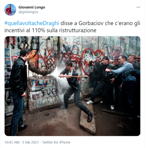Open the #quellavoltacheDraghi hashtag
The width and height of the screenshot is (148, 148).
click(x=32, y=23)
